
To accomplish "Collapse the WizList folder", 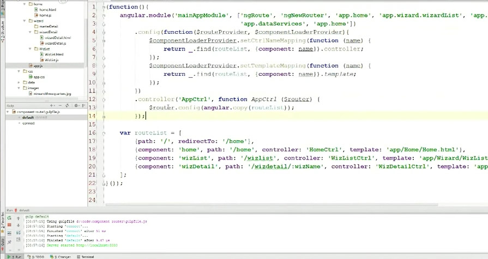I will [x=30, y=49].
